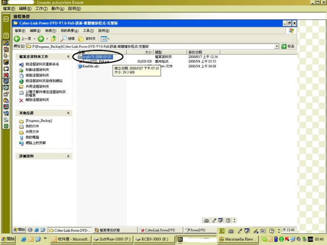The image size is (327, 245).
Task: Sort by the 大小 column header
Action: (140, 52)
